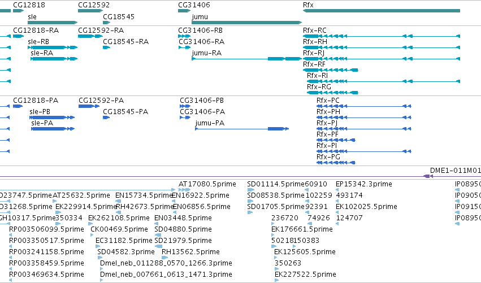The width and height of the screenshot is (481, 283).
Task: Click transcript Rfx-RJ label
Action: coord(314,53)
